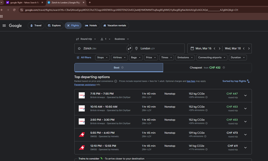Expand the 5:55 PM SWISS flight details
The width and height of the screenshot is (268, 161).
pyautogui.click(x=245, y=135)
